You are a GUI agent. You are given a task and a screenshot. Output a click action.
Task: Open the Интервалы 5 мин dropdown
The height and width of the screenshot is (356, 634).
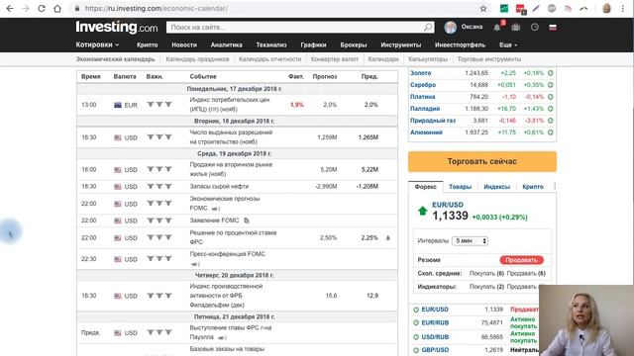coord(470,240)
